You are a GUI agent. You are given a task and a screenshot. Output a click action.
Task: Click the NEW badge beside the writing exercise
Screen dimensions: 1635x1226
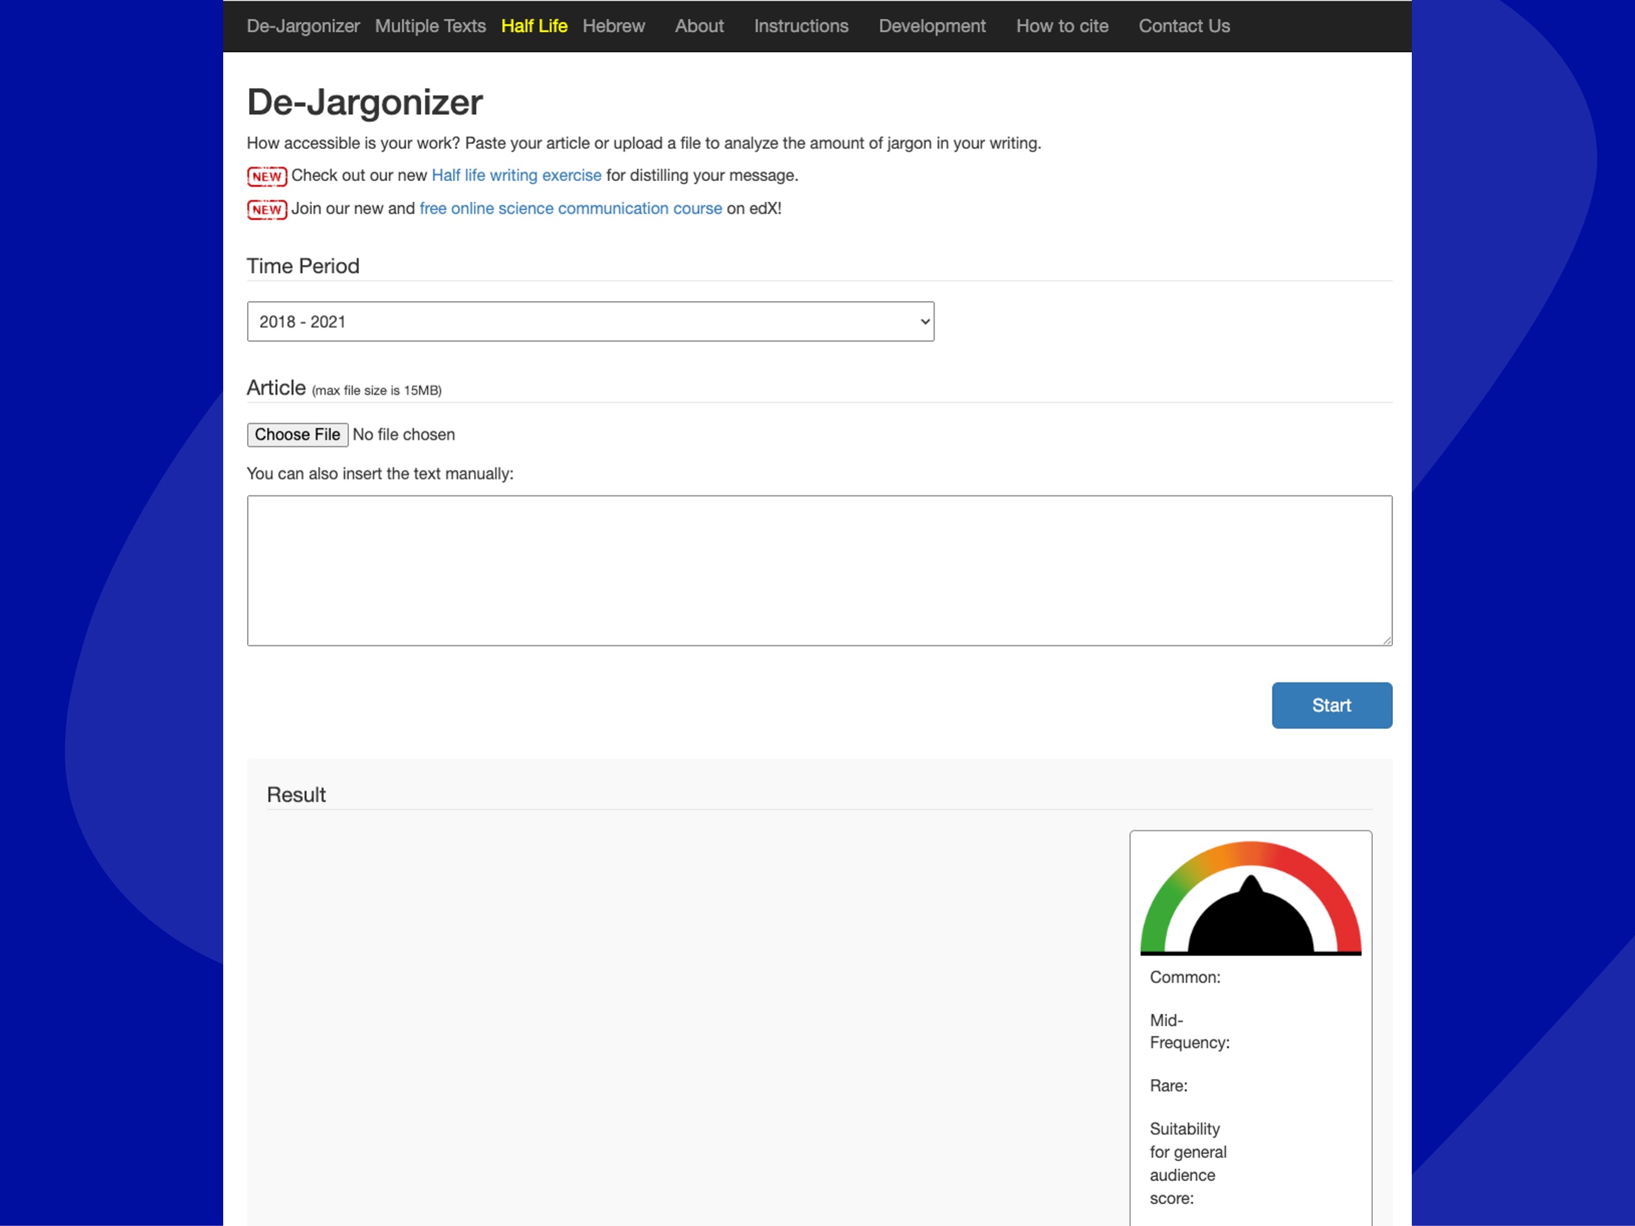pyautogui.click(x=267, y=176)
